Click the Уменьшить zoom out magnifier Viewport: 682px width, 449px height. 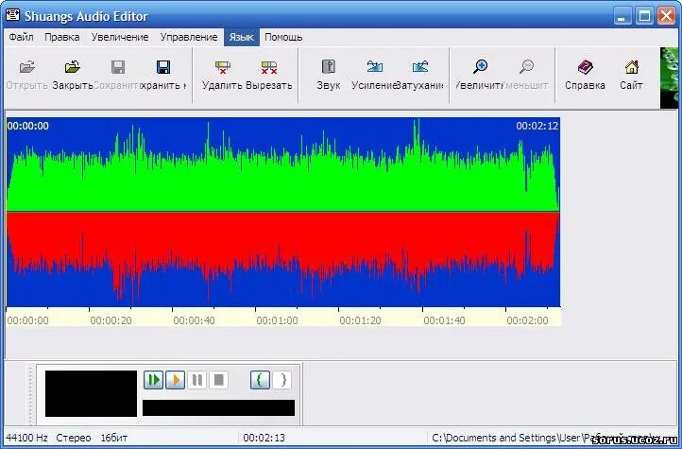(x=526, y=67)
